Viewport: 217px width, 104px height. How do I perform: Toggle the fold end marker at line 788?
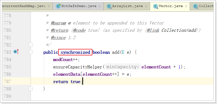[x=31, y=89]
